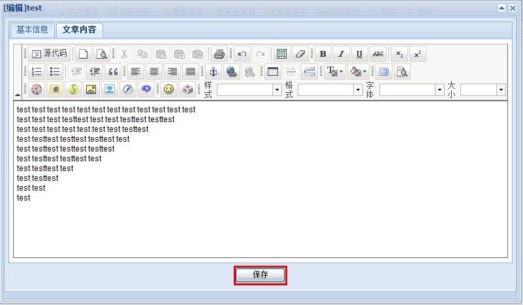Screen dimensions: 523x305
Task: Insert an anchor
Action: (x=213, y=72)
